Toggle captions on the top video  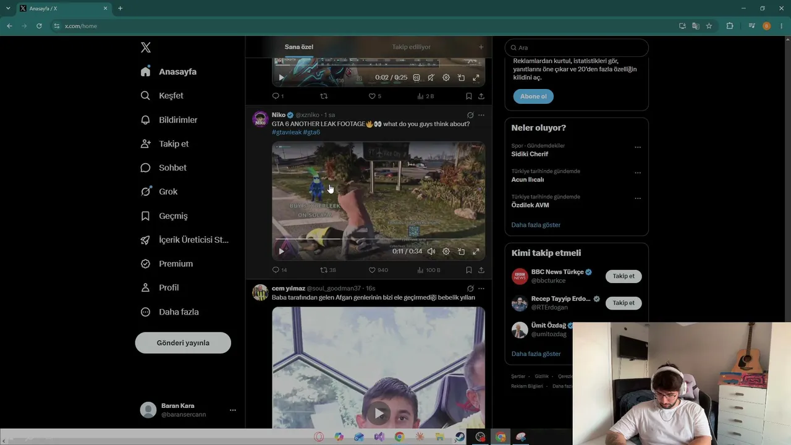pyautogui.click(x=417, y=78)
